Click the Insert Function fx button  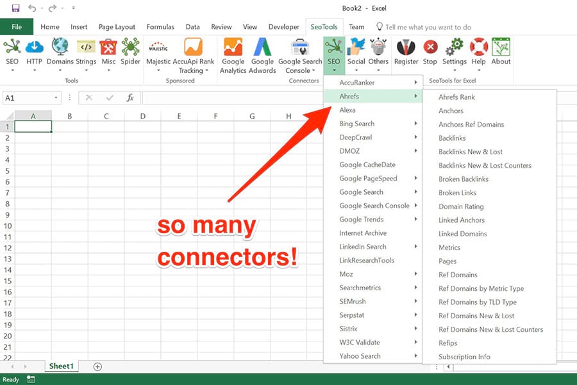[x=130, y=98]
